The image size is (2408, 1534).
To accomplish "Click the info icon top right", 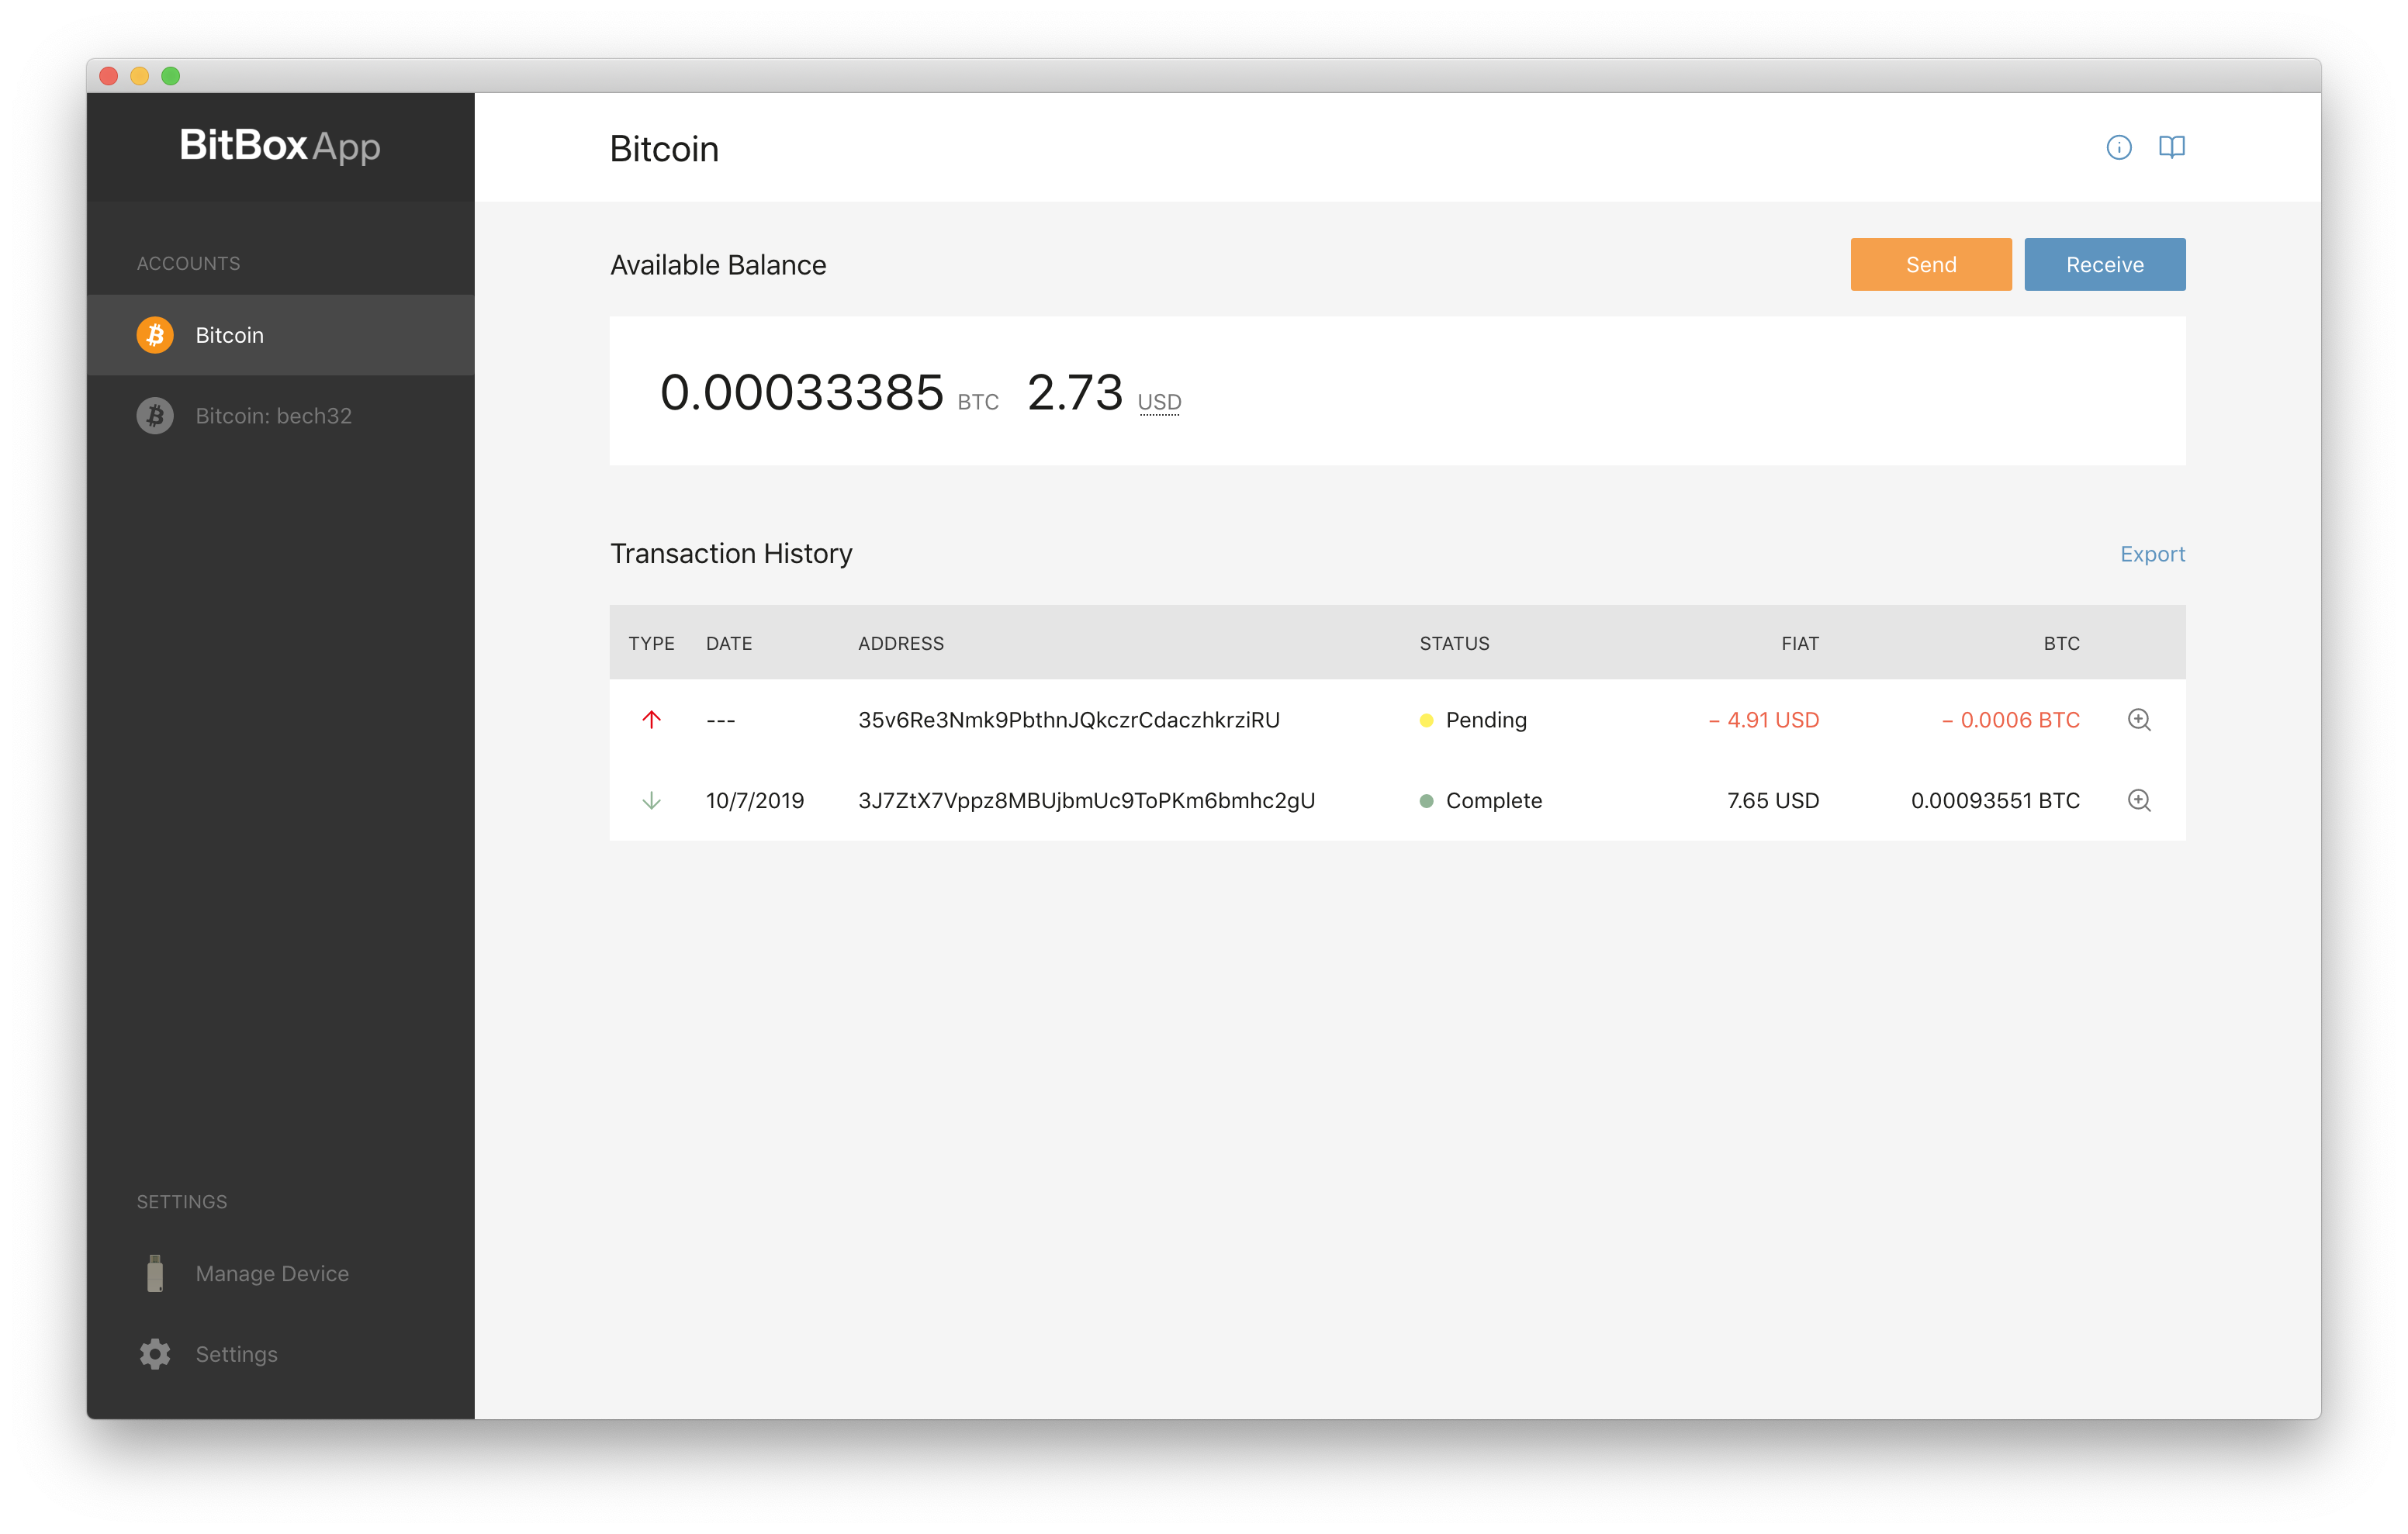I will (2119, 147).
